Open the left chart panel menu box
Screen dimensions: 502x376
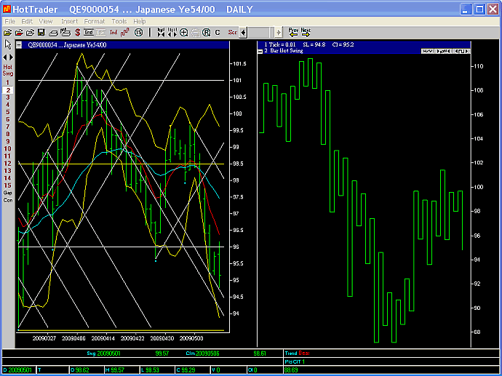(x=20, y=45)
